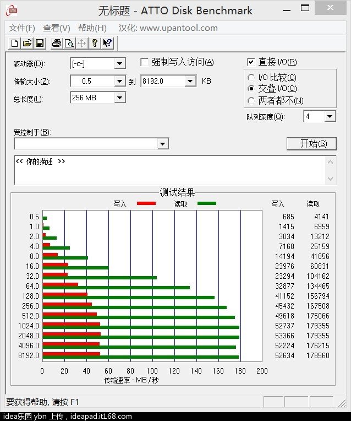Click the write value 53366
351x421 pixels.
coord(285,336)
